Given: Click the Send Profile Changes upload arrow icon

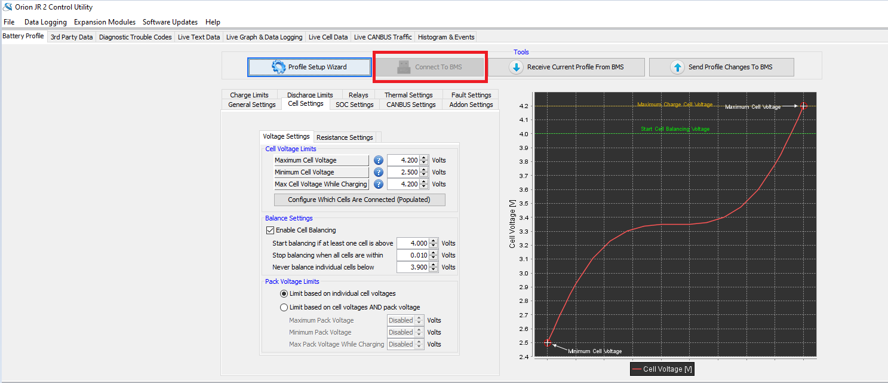Looking at the screenshot, I should tap(677, 68).
